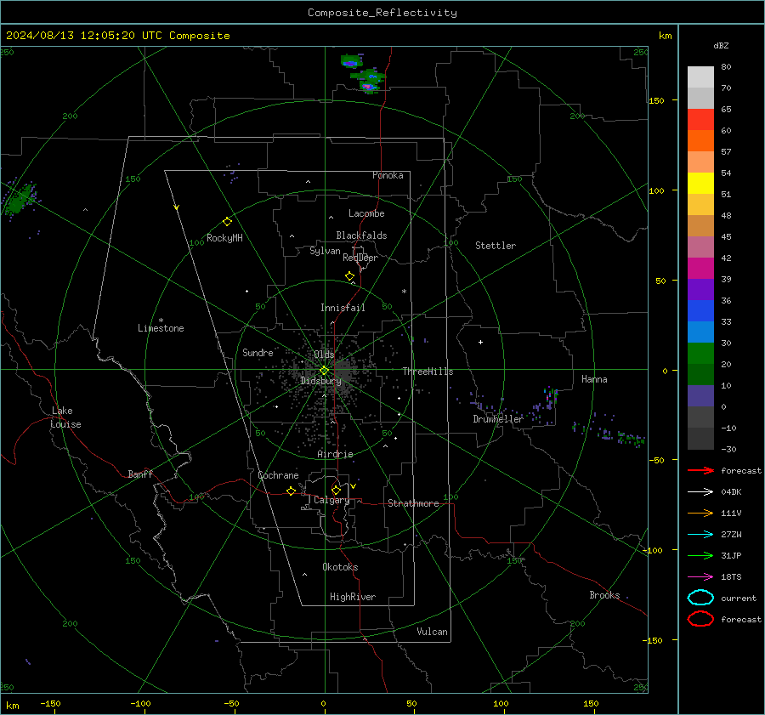Screen dimensions: 765x715
Task: Click the Lacombe city label
Action: 366,213
